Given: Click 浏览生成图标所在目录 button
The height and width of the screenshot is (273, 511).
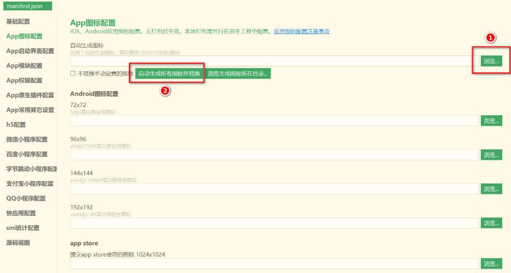Looking at the screenshot, I should point(238,74).
